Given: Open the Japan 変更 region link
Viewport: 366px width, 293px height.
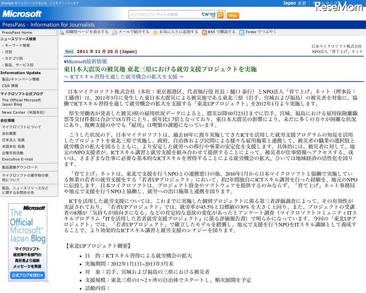Looking at the screenshot, I should click(295, 3).
